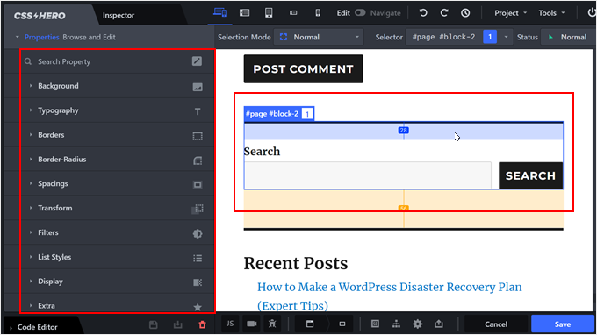Expand the Spacings property group

click(x=53, y=183)
